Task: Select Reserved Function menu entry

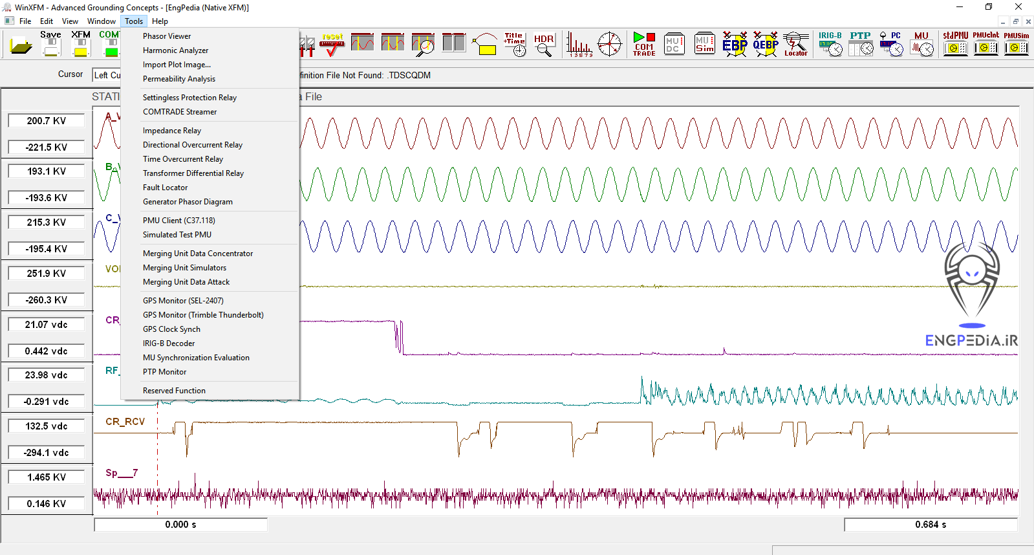Action: tap(210, 391)
